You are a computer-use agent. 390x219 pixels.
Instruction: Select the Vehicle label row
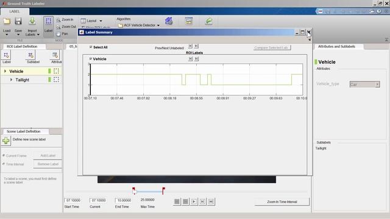(x=31, y=71)
